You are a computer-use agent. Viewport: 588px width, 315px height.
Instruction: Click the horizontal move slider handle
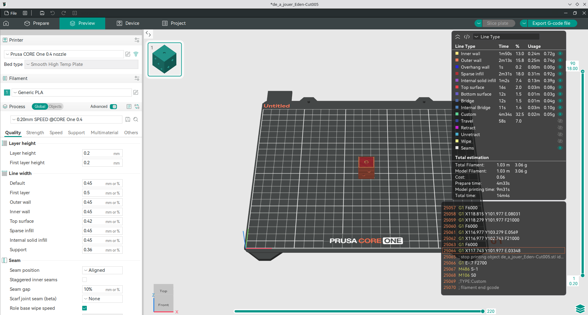[x=482, y=311]
